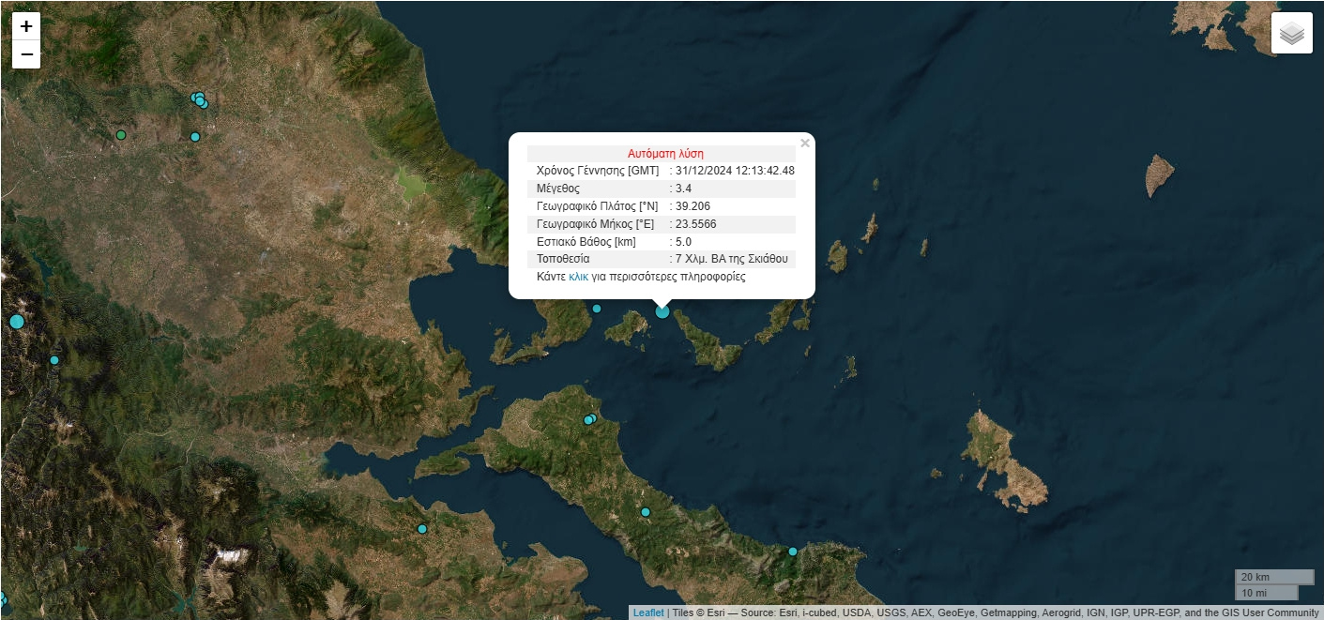Close the earthquake info popup
Screen dimensions: 1324x620
(x=804, y=144)
